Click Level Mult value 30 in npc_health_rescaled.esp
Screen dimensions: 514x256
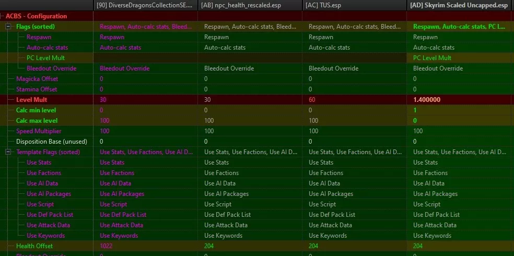pos(208,100)
